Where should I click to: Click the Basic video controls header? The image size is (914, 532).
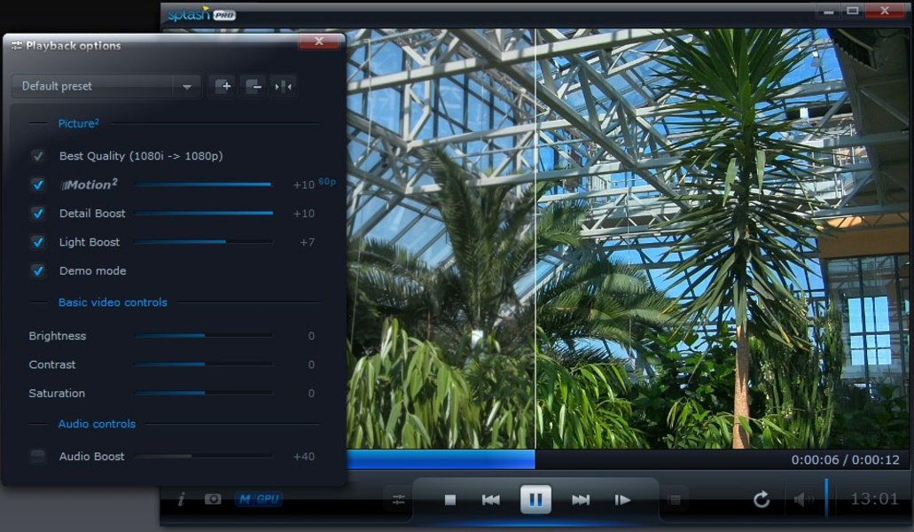[113, 302]
